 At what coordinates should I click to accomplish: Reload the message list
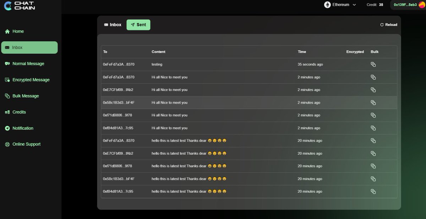[x=389, y=25]
